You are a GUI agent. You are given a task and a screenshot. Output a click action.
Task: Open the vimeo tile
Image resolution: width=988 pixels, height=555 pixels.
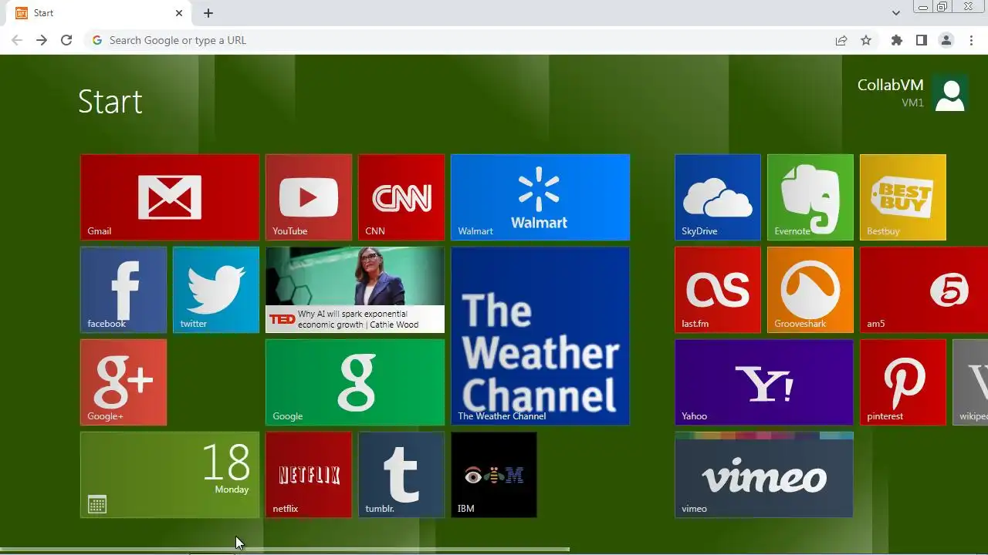coord(764,475)
